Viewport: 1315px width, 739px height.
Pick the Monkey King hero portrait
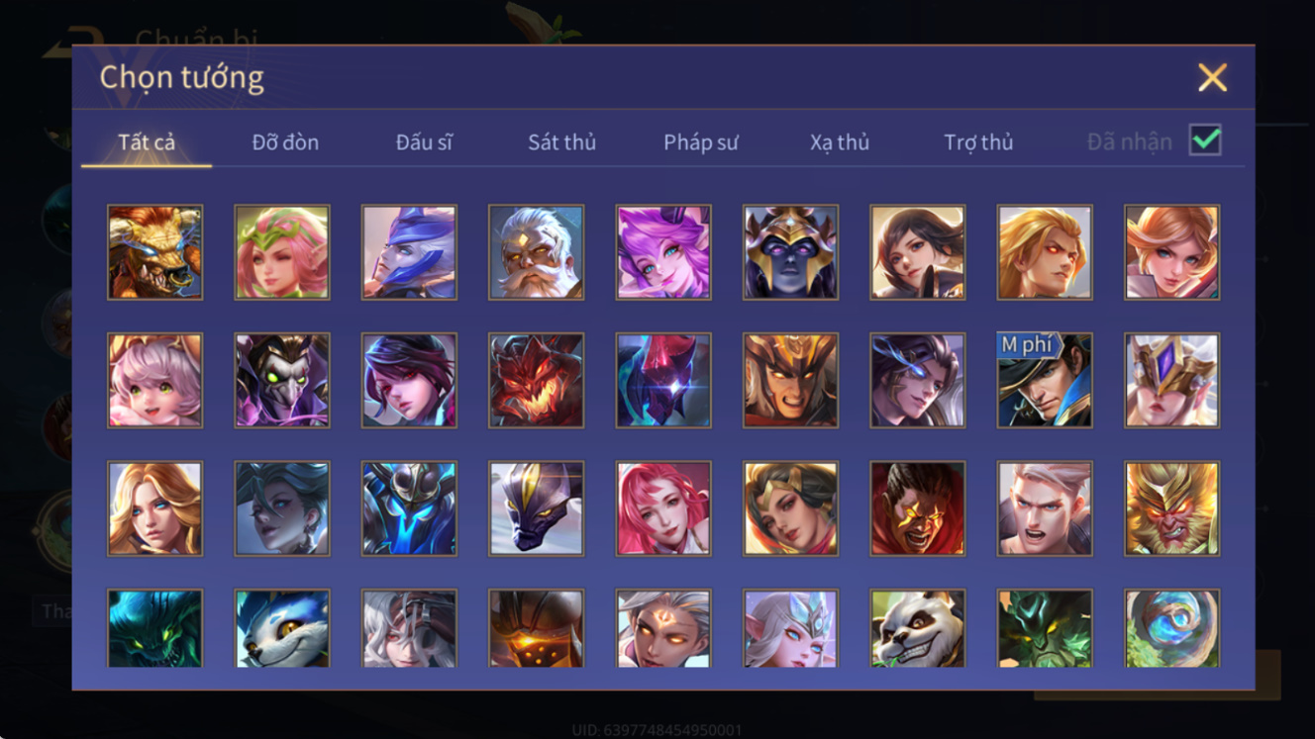click(x=1171, y=508)
